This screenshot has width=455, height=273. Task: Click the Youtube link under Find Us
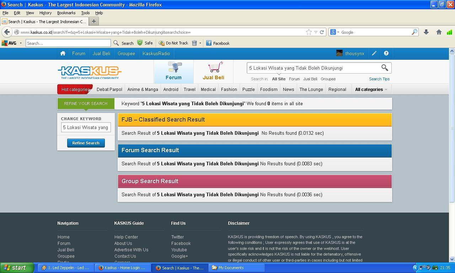pyautogui.click(x=179, y=250)
